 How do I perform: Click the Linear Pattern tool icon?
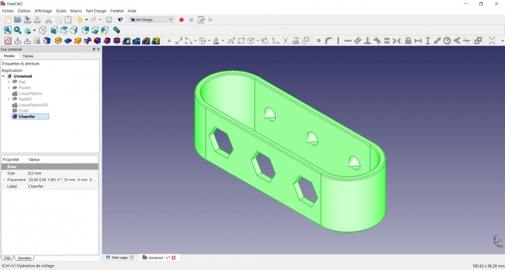[x=136, y=41]
